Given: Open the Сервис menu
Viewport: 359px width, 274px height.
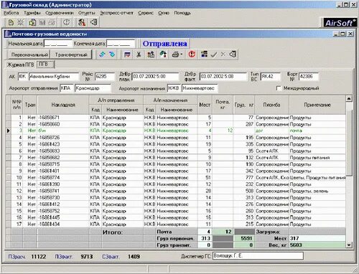Looking at the screenshot, I should (x=146, y=13).
